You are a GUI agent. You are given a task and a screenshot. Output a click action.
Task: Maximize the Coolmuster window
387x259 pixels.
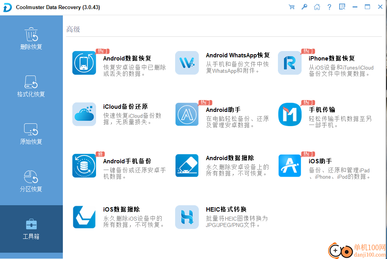[368, 7]
